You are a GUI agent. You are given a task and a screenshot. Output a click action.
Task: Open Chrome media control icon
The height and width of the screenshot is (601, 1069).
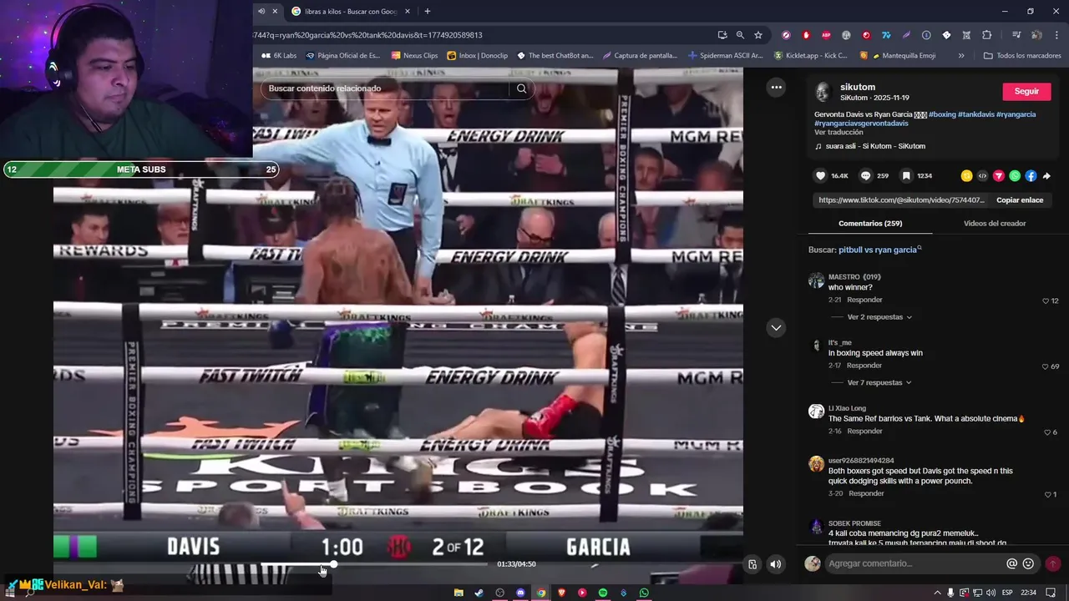pos(1016,35)
